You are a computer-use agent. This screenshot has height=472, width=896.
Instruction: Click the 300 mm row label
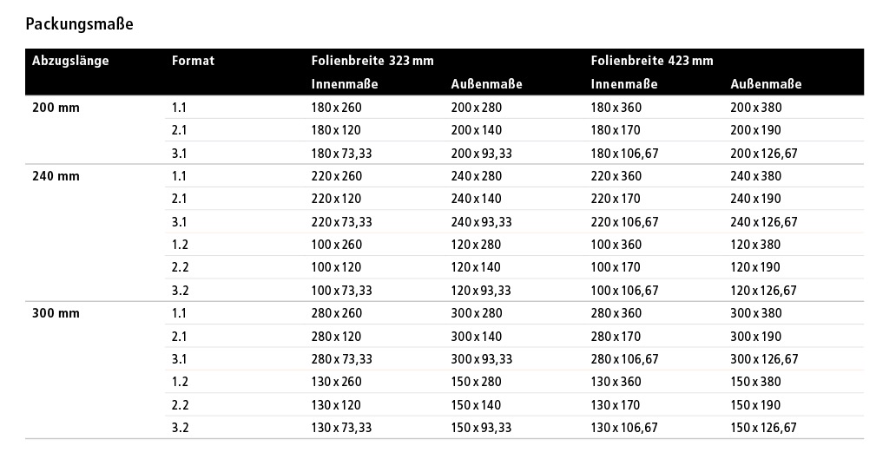[x=56, y=313]
